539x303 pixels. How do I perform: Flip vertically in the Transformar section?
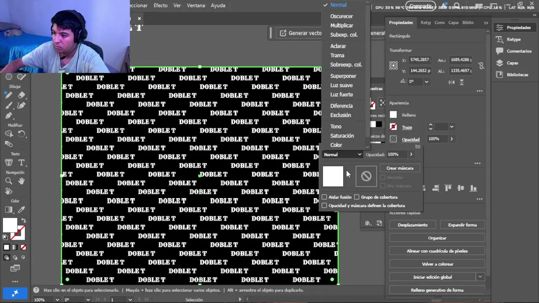[462, 82]
